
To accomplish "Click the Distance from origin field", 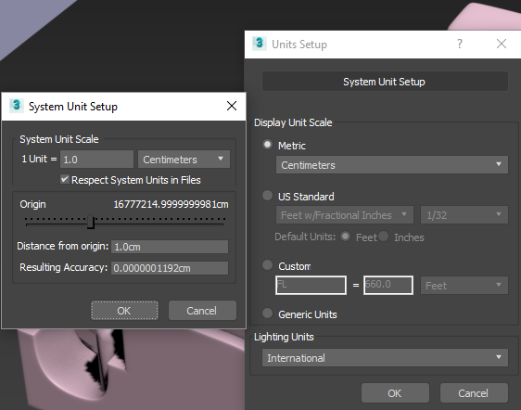I will 170,247.
